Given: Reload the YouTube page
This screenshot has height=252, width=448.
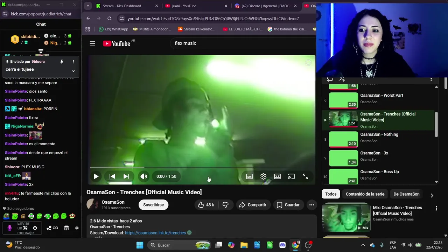Looking at the screenshot, I should point(109,19).
